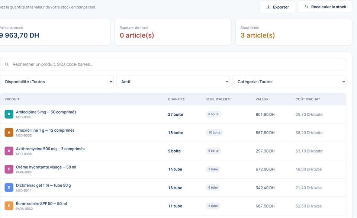This screenshot has height=218, width=357.
Task: Select product name Azithromycine 500 mg — 3 comprimés
Action: [x=50, y=149]
